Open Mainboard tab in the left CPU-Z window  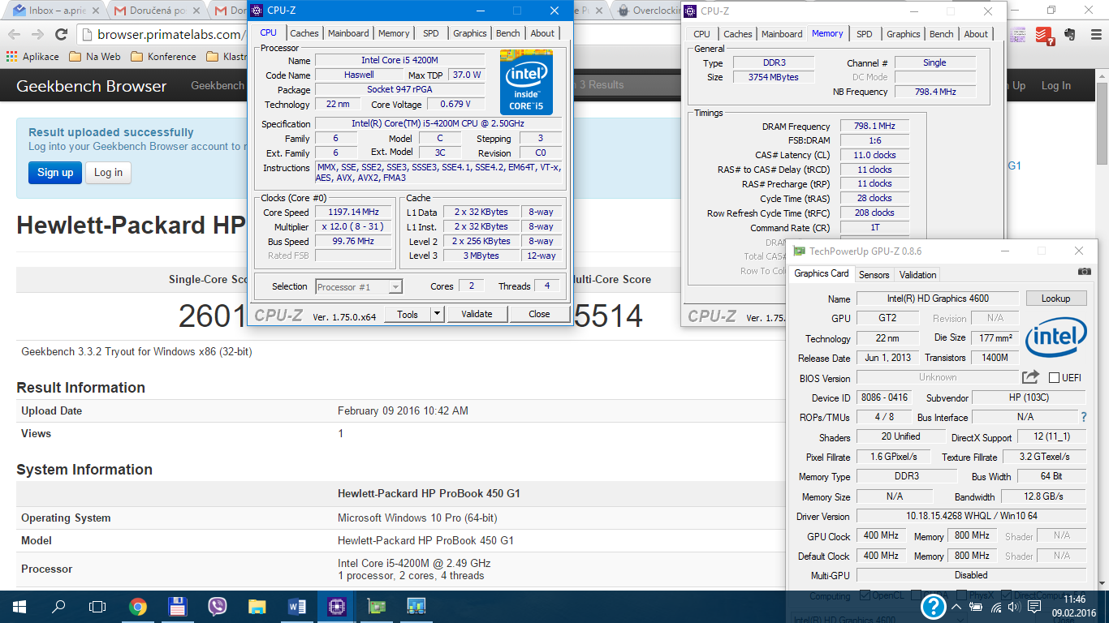[348, 33]
